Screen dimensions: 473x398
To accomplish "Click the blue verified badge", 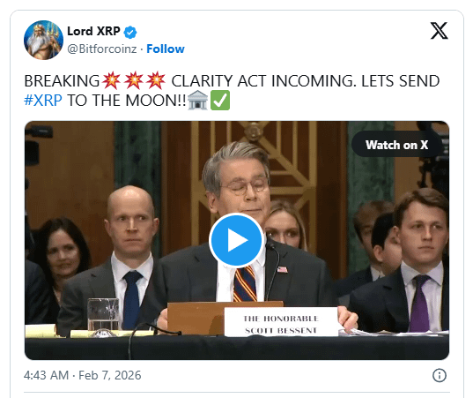I will [x=130, y=32].
